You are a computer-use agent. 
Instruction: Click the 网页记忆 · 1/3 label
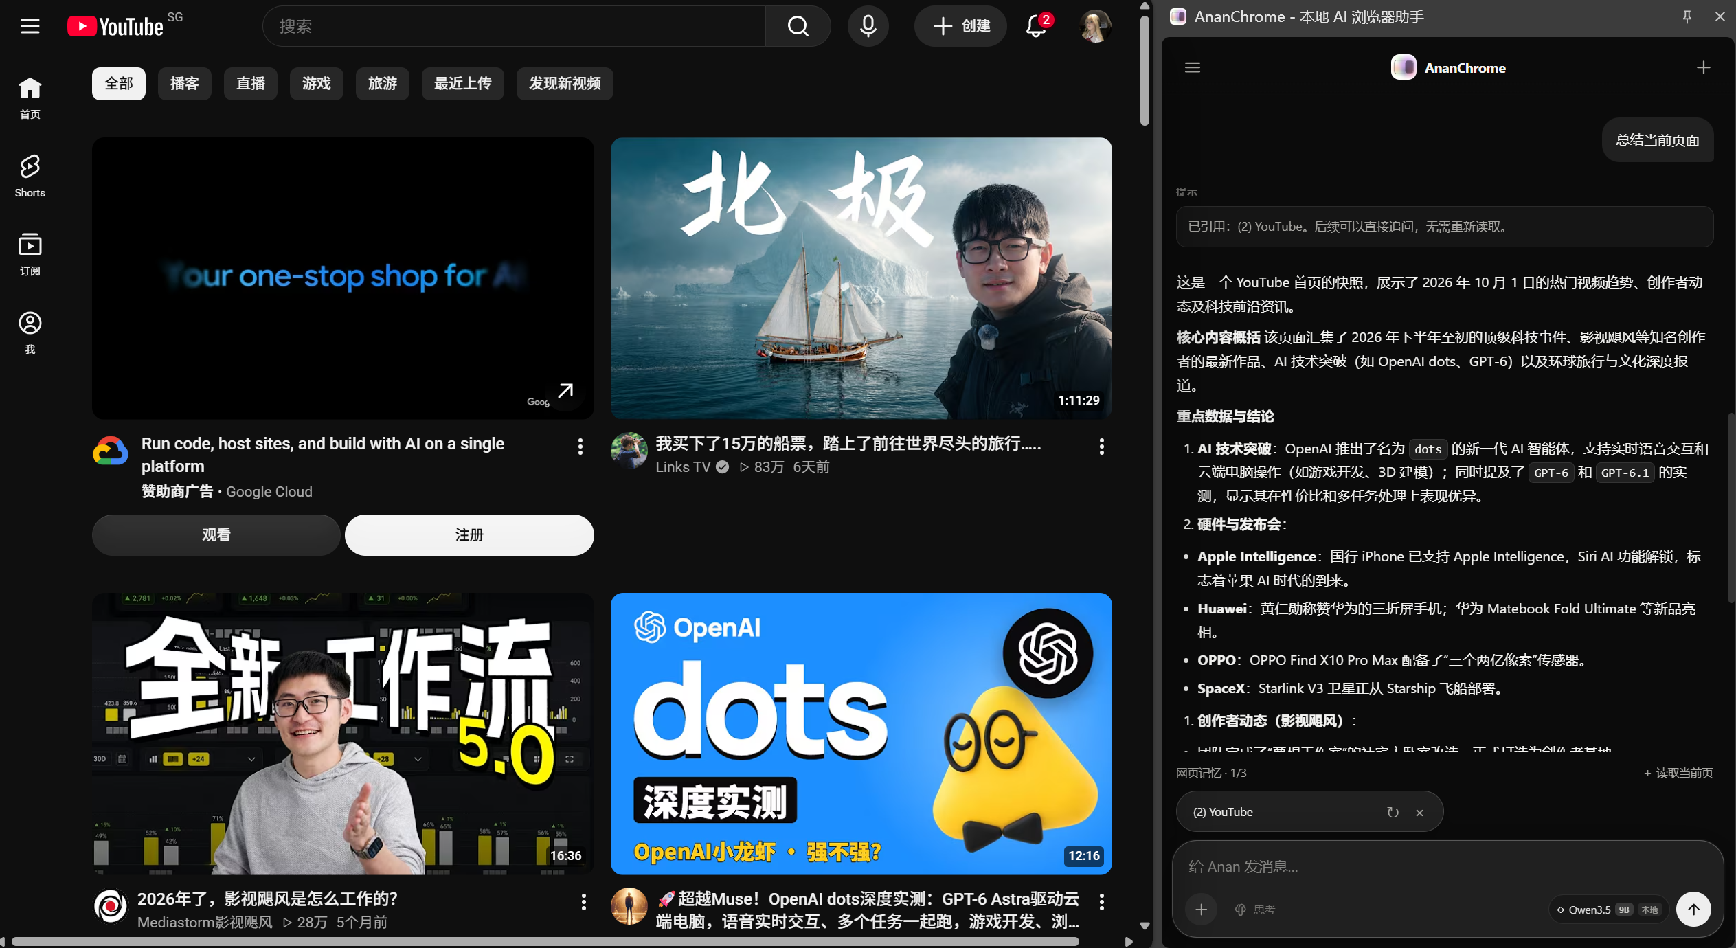1211,773
